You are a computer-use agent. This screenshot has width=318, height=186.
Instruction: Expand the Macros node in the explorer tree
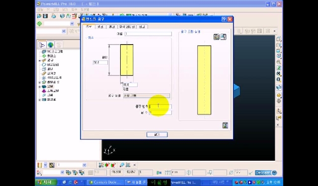[x=40, y=100]
